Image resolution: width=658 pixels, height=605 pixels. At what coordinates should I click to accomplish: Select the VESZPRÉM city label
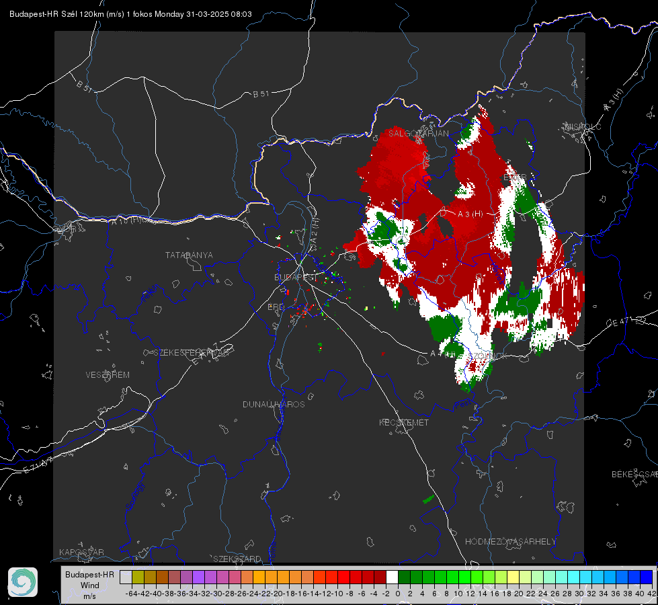108,375
